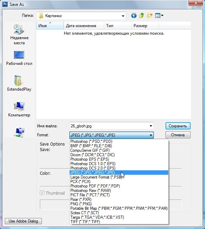The height and width of the screenshot is (229, 205).
Task: Open ExtendedPlay user folder
Action: point(19,83)
